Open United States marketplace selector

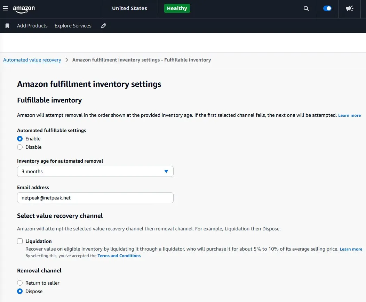pos(129,8)
